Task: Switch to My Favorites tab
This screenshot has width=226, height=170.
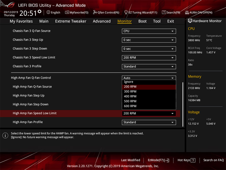Action: point(21,21)
